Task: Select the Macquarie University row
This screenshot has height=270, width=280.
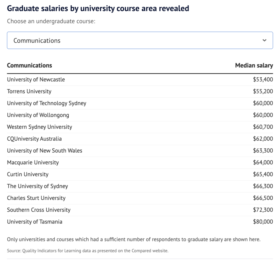Action: tap(33, 163)
